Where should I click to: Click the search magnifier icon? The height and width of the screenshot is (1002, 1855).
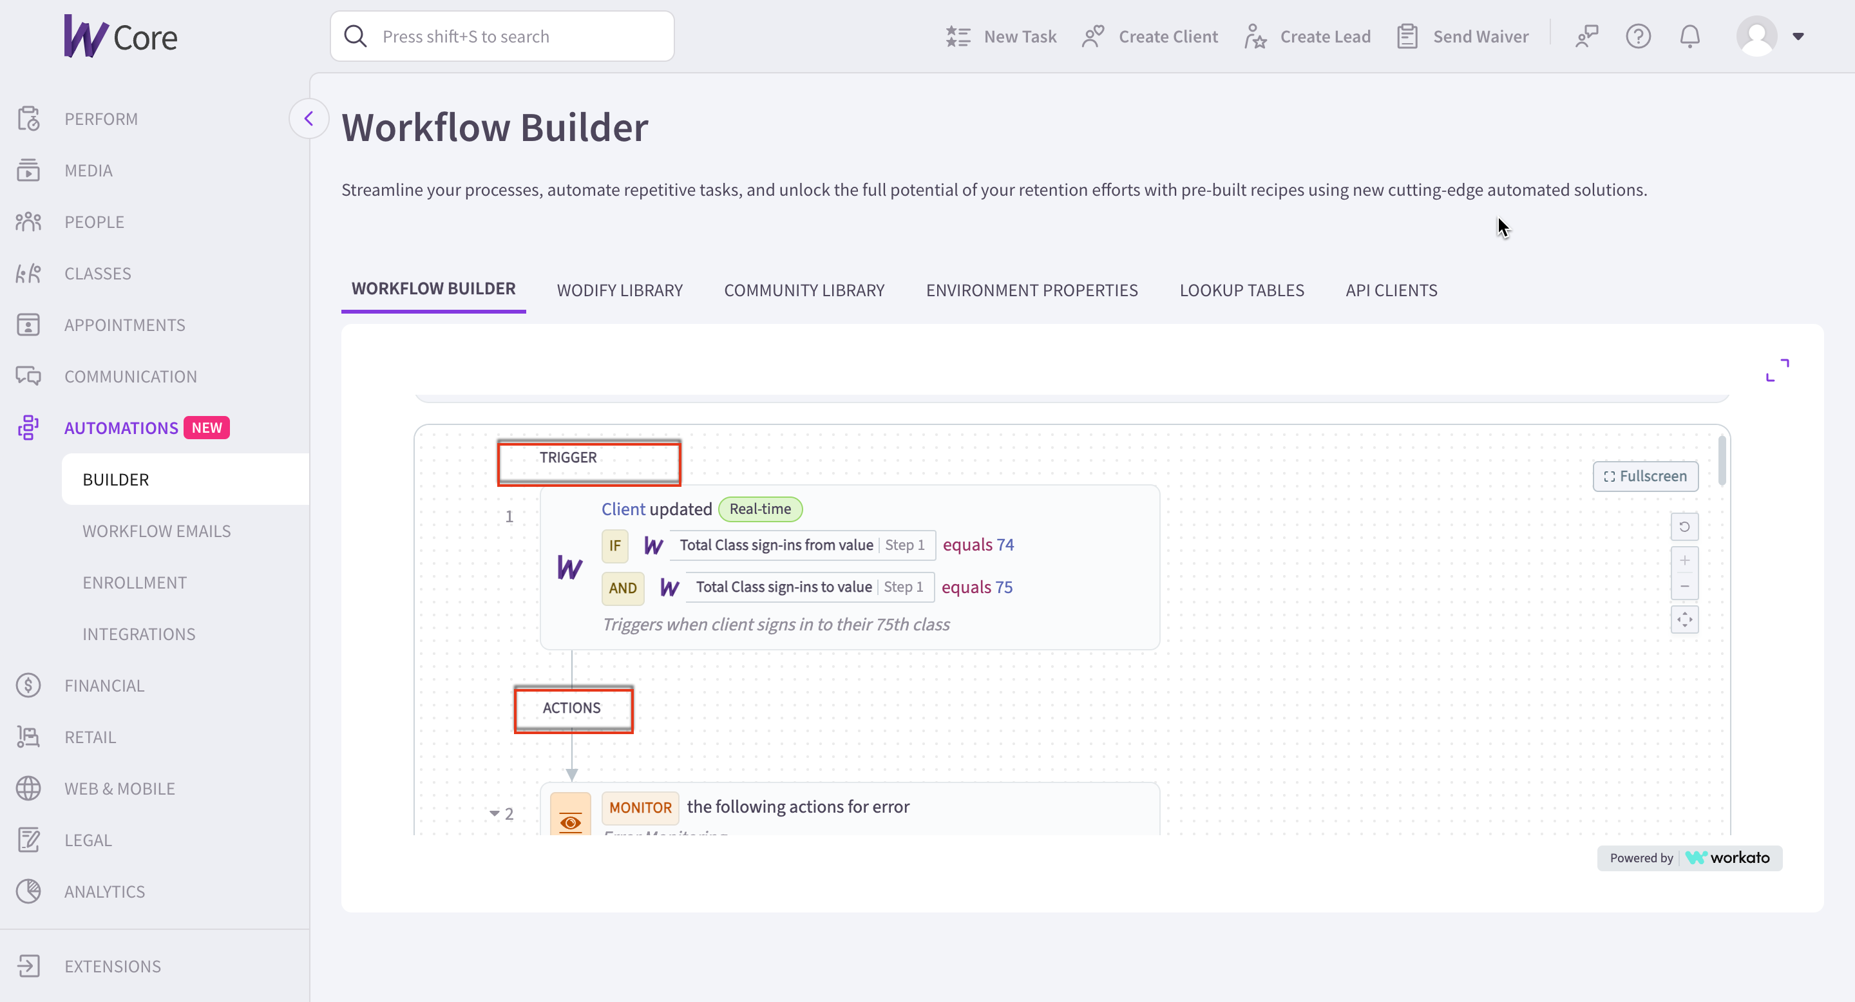pyautogui.click(x=356, y=36)
